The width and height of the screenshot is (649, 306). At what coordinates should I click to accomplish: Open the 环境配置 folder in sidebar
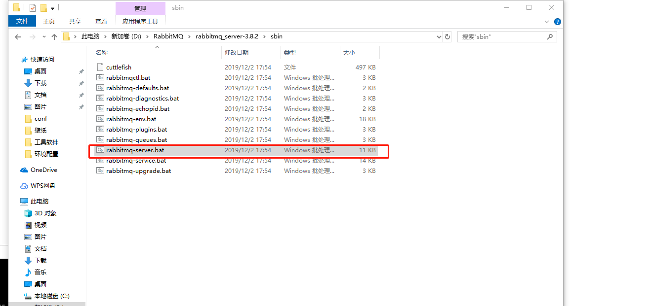tap(46, 154)
